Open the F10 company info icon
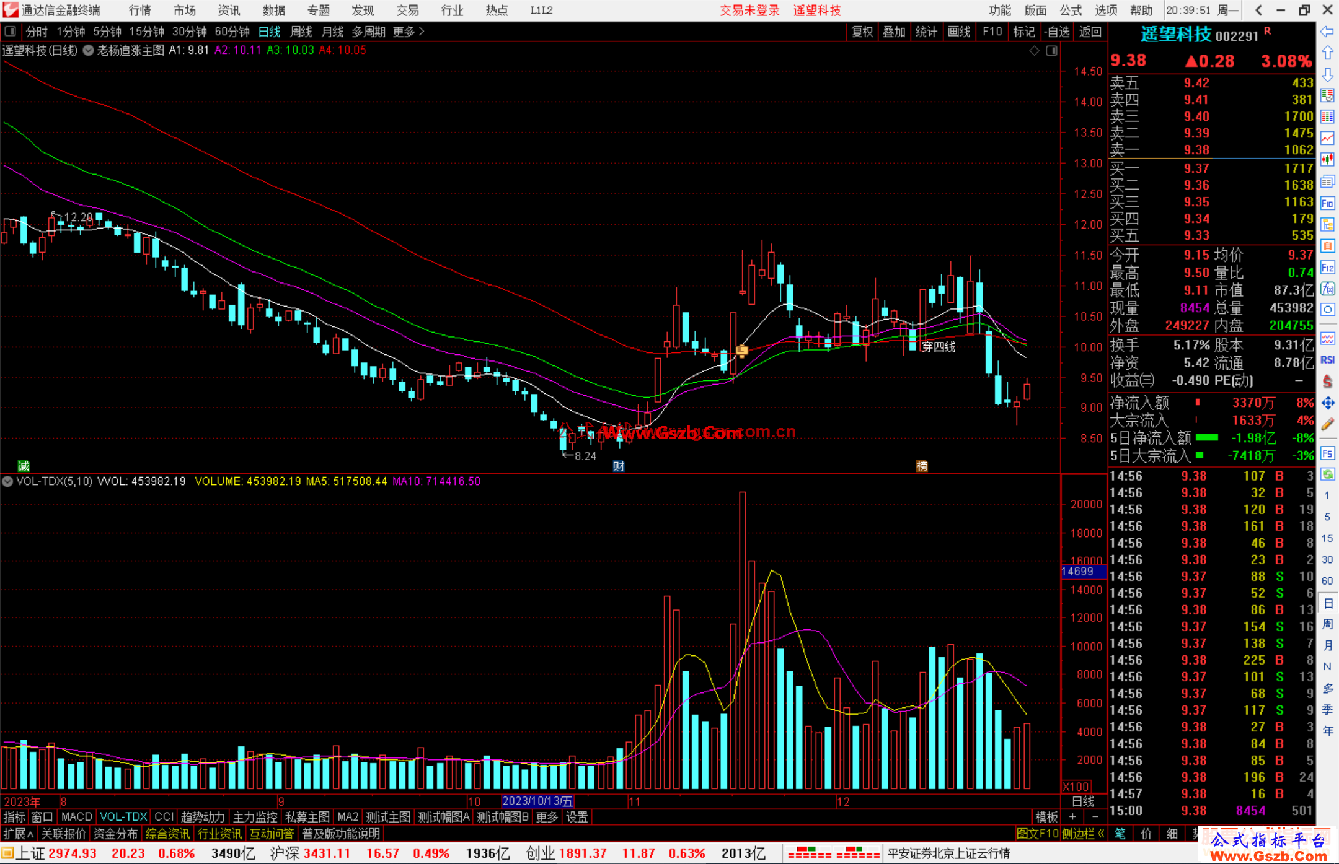Viewport: 1339px width, 864px height. [1327, 203]
